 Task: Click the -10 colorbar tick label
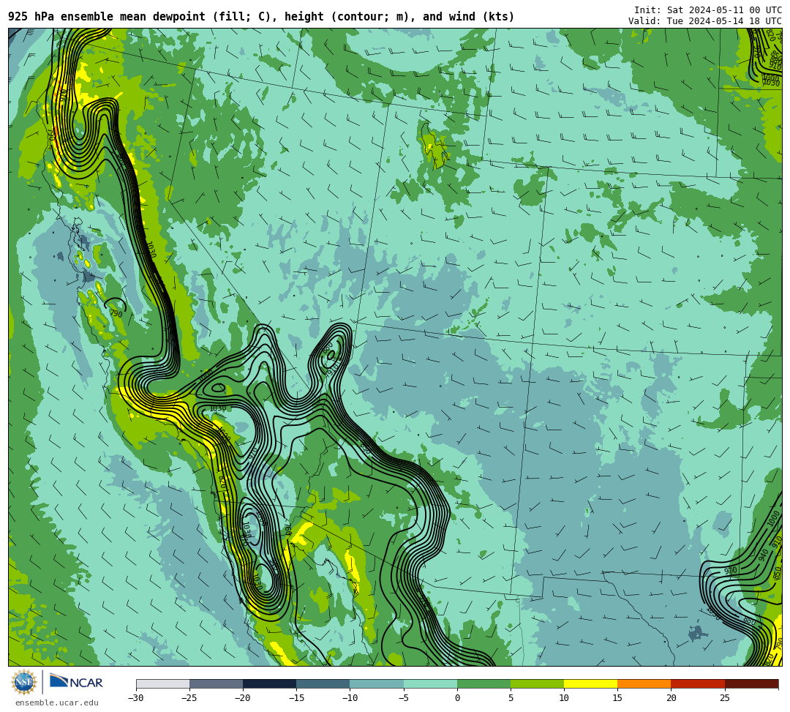[x=350, y=698]
